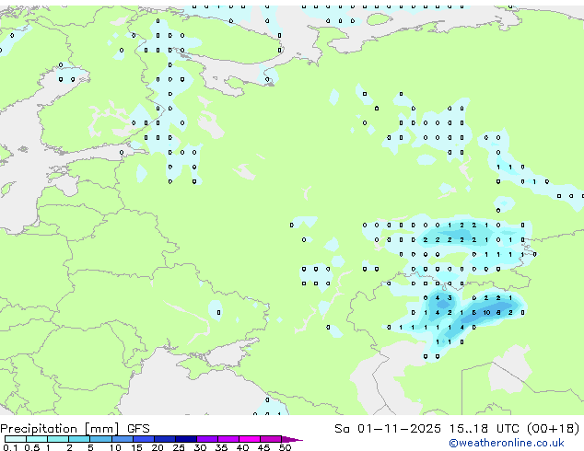
Task: Select the legend swatch between 35 and 40
Action: [228, 439]
